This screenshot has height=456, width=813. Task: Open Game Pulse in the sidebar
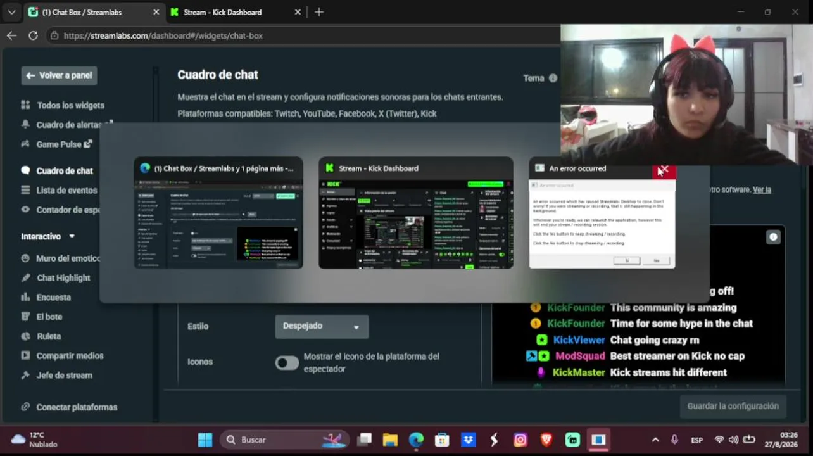57,144
